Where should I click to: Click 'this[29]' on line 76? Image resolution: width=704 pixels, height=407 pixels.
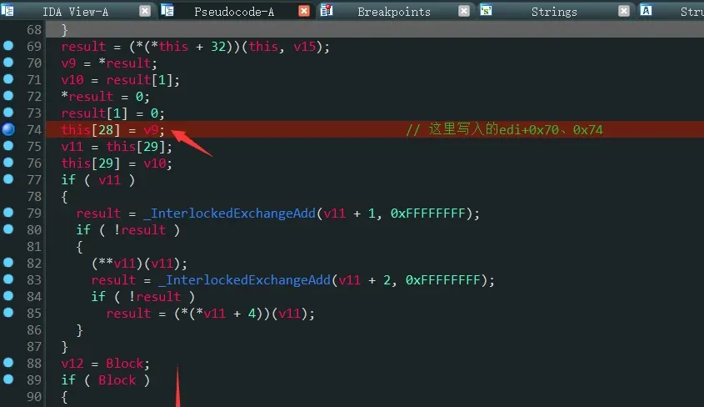coord(91,163)
